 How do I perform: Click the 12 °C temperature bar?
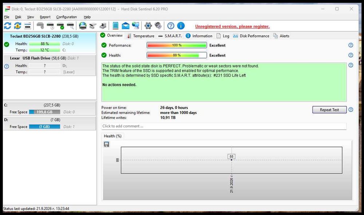pyautogui.click(x=44, y=50)
